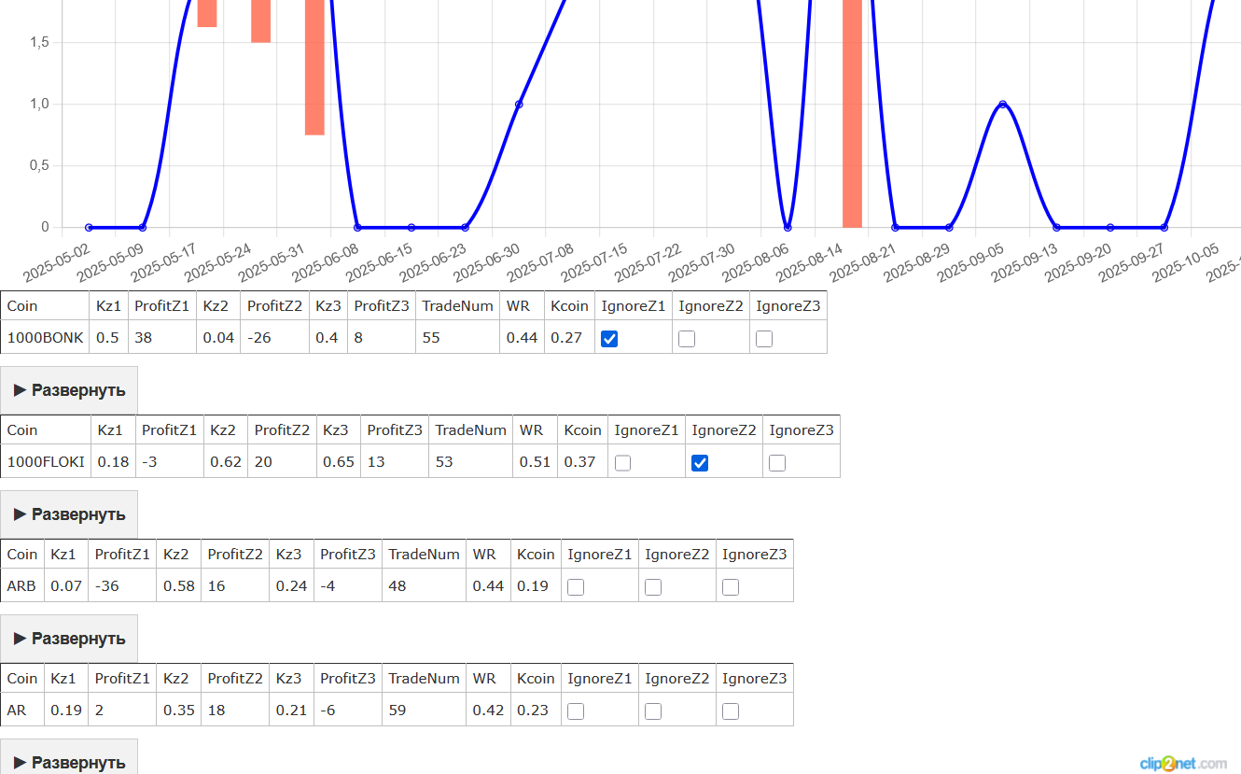1241x774 pixels.
Task: Enable IgnoreZ2 for the ARB row
Action: tap(652, 586)
